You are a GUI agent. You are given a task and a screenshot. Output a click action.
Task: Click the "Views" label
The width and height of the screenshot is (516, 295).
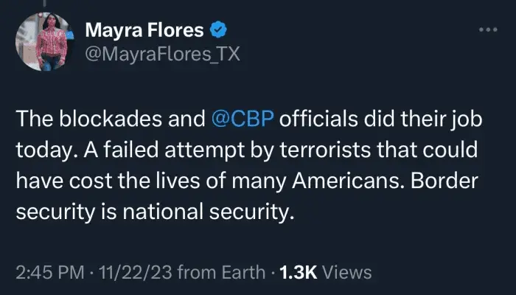[x=348, y=272]
